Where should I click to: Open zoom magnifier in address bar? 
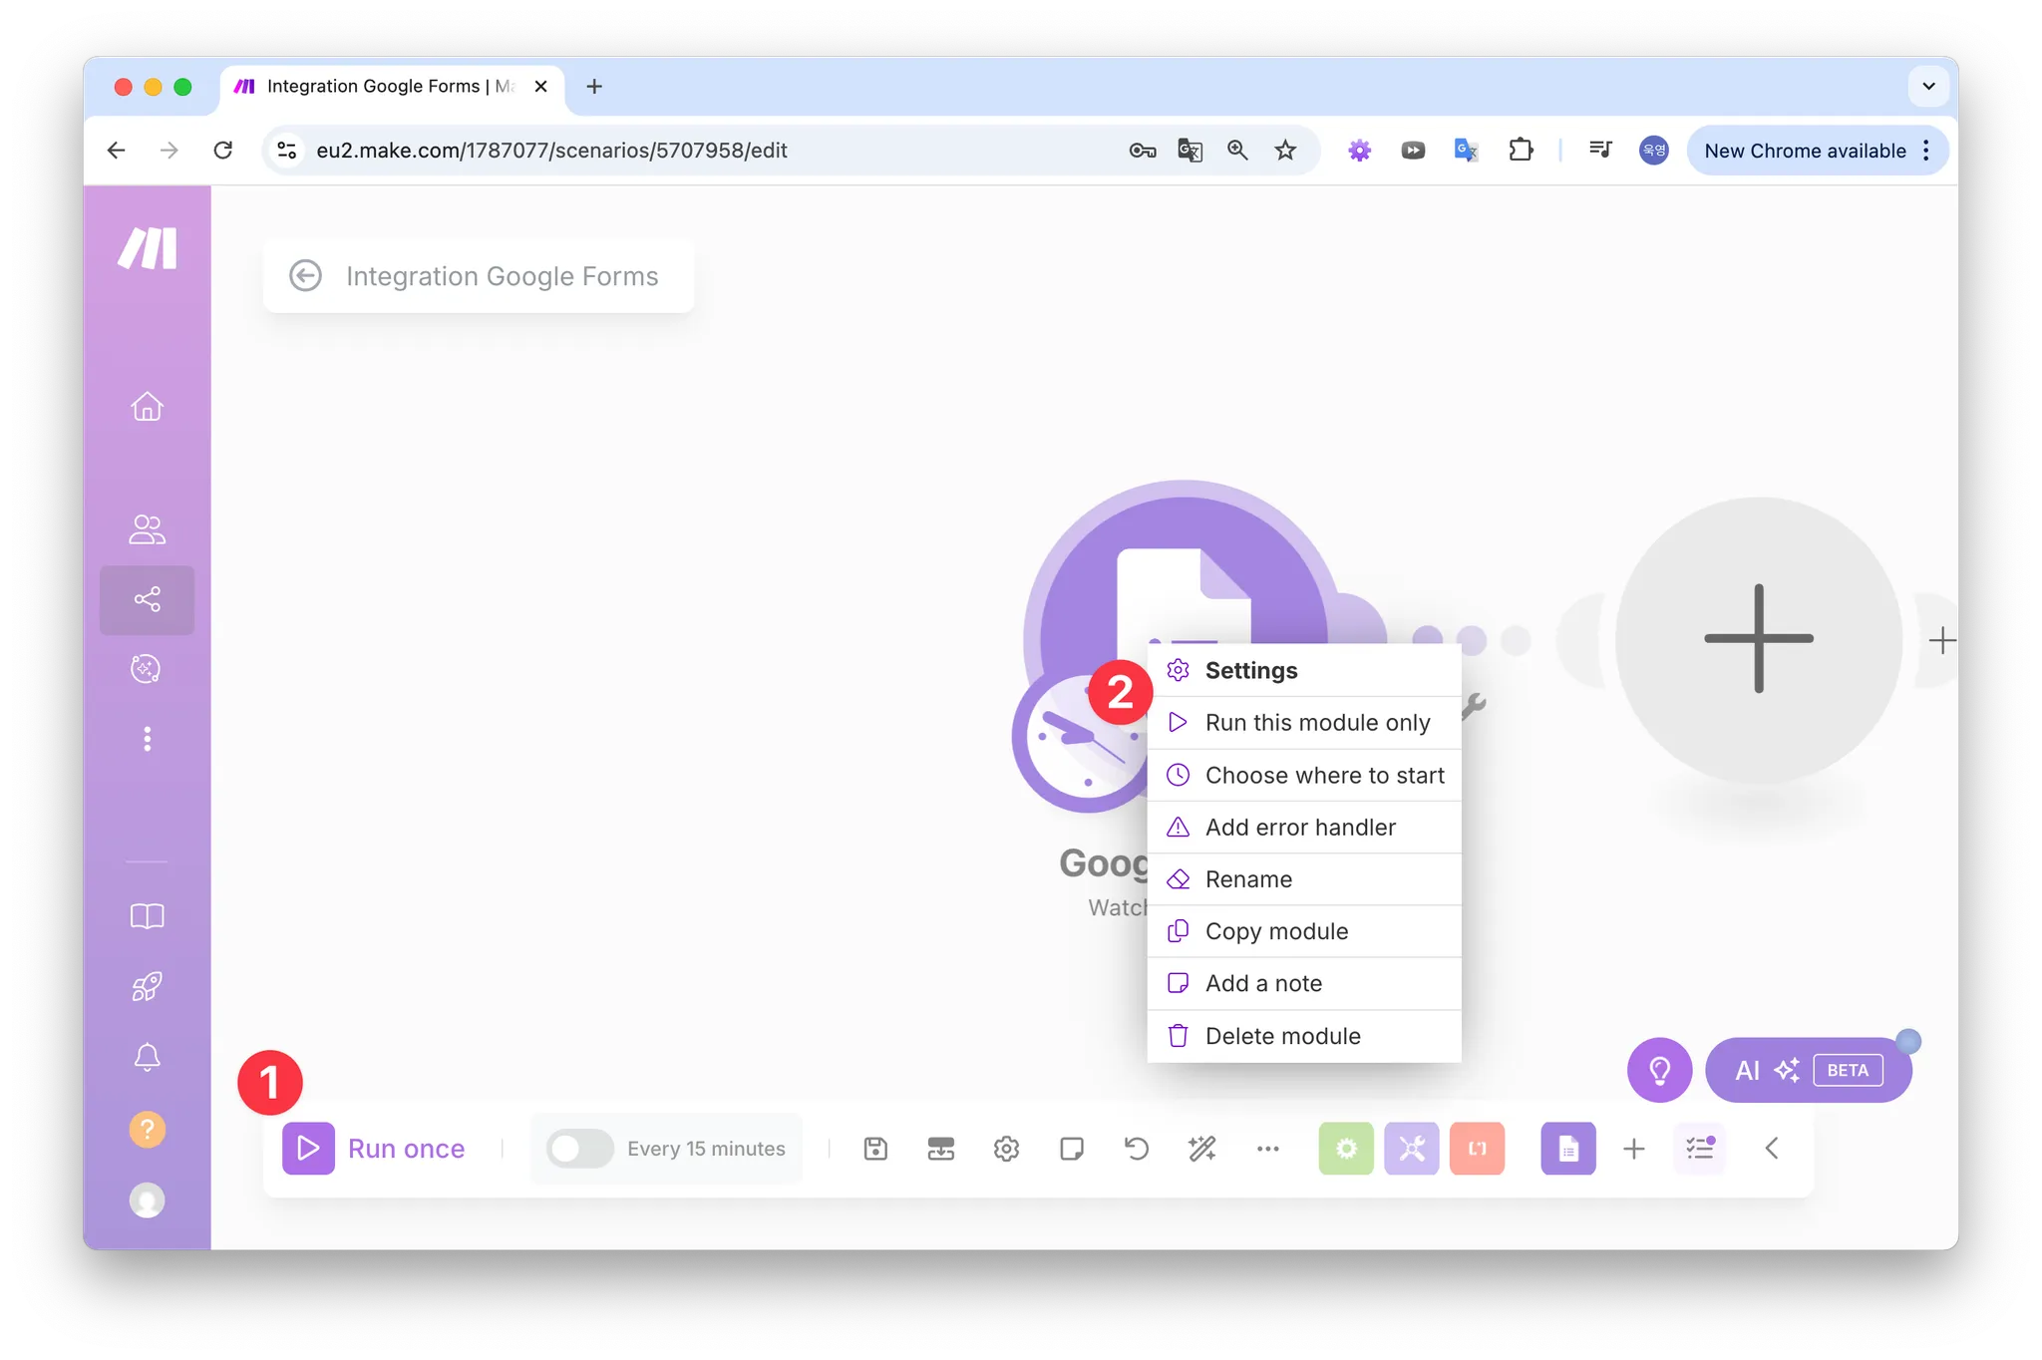[1237, 151]
